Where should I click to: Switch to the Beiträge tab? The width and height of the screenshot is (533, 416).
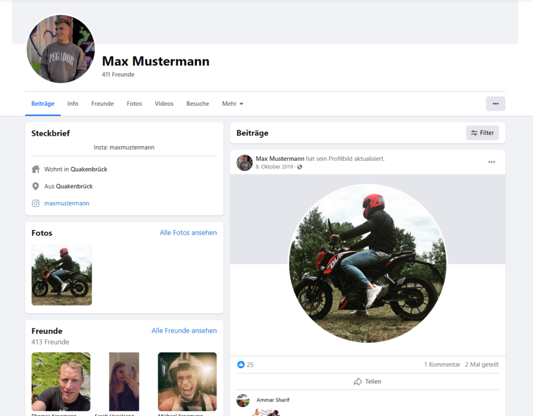43,104
